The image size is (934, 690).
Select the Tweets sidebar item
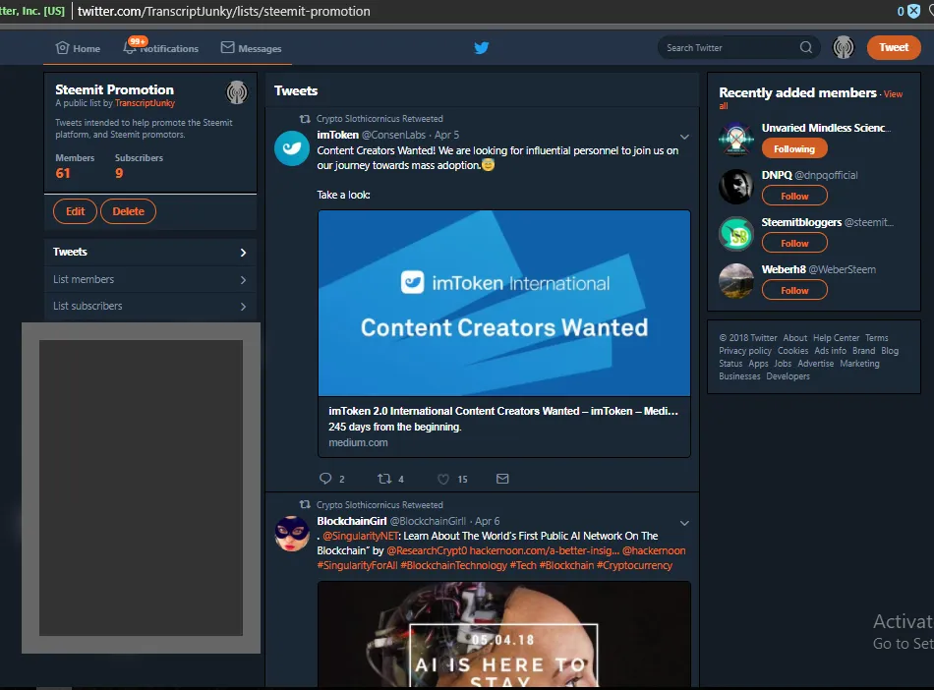pos(150,252)
